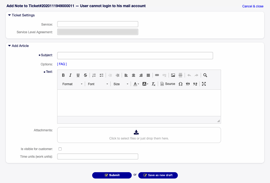
Task: Insert an image into the article text
Action: coord(173,75)
